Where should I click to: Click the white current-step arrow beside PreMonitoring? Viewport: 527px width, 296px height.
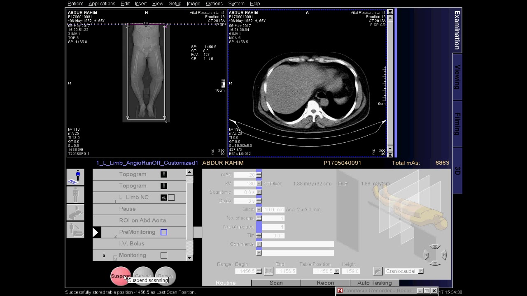point(96,232)
